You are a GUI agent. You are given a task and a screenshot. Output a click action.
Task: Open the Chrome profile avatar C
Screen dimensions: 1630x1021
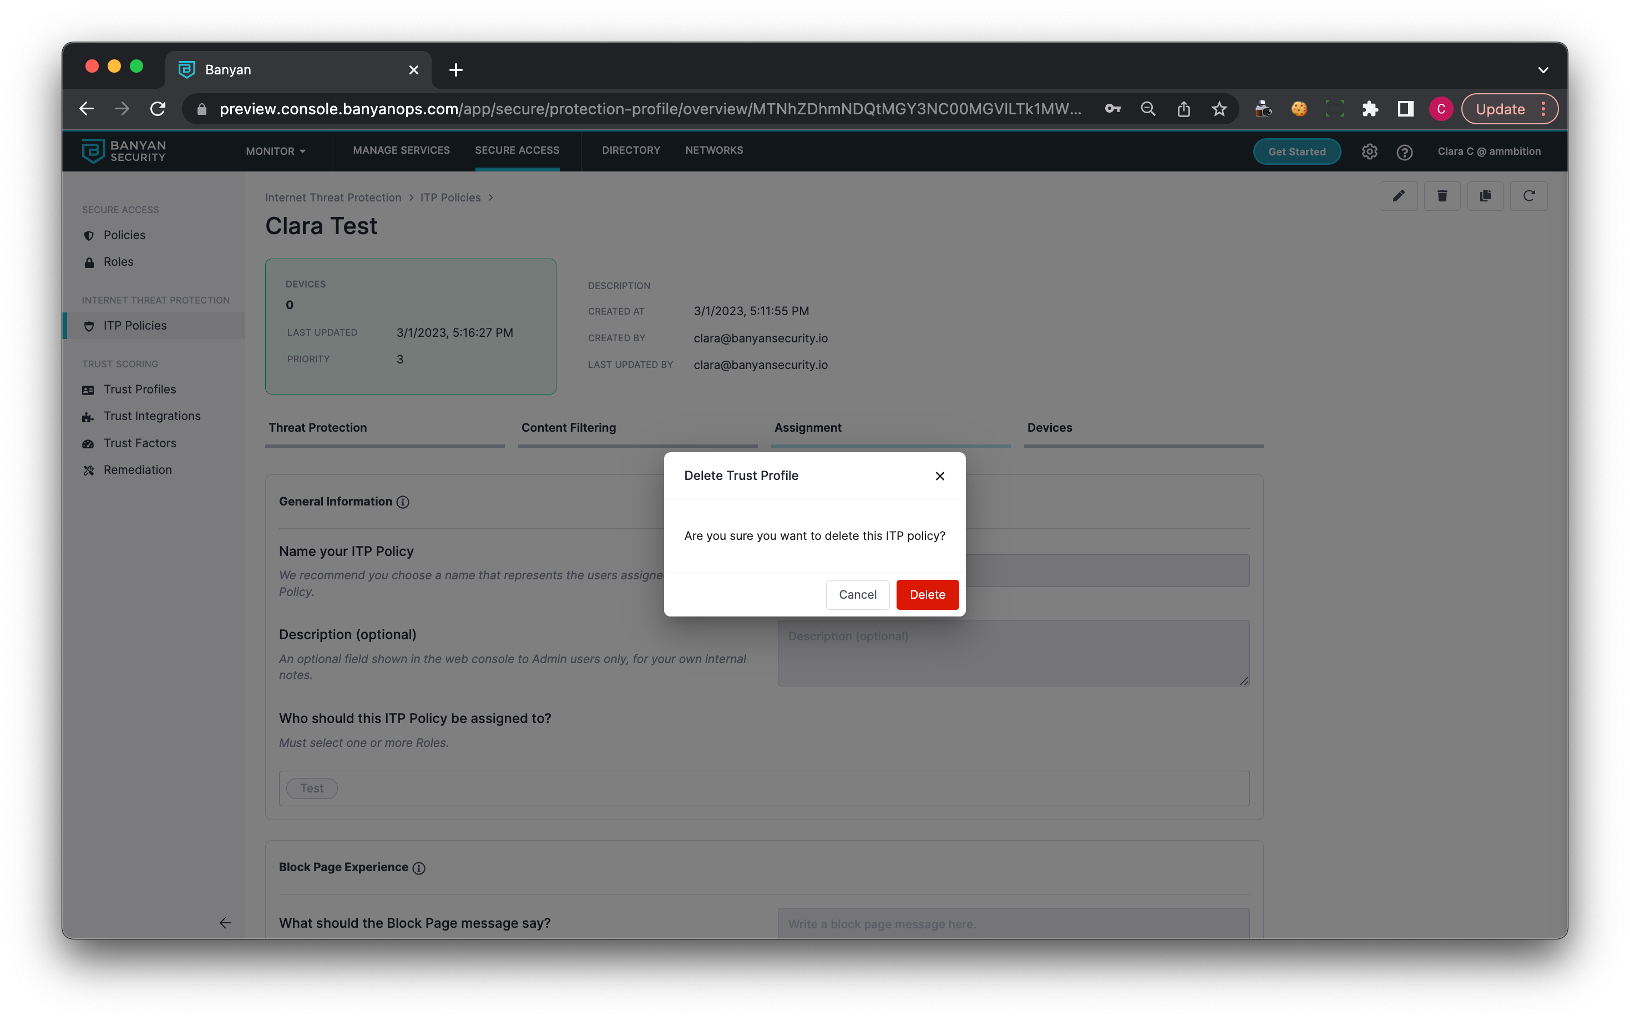pyautogui.click(x=1440, y=109)
